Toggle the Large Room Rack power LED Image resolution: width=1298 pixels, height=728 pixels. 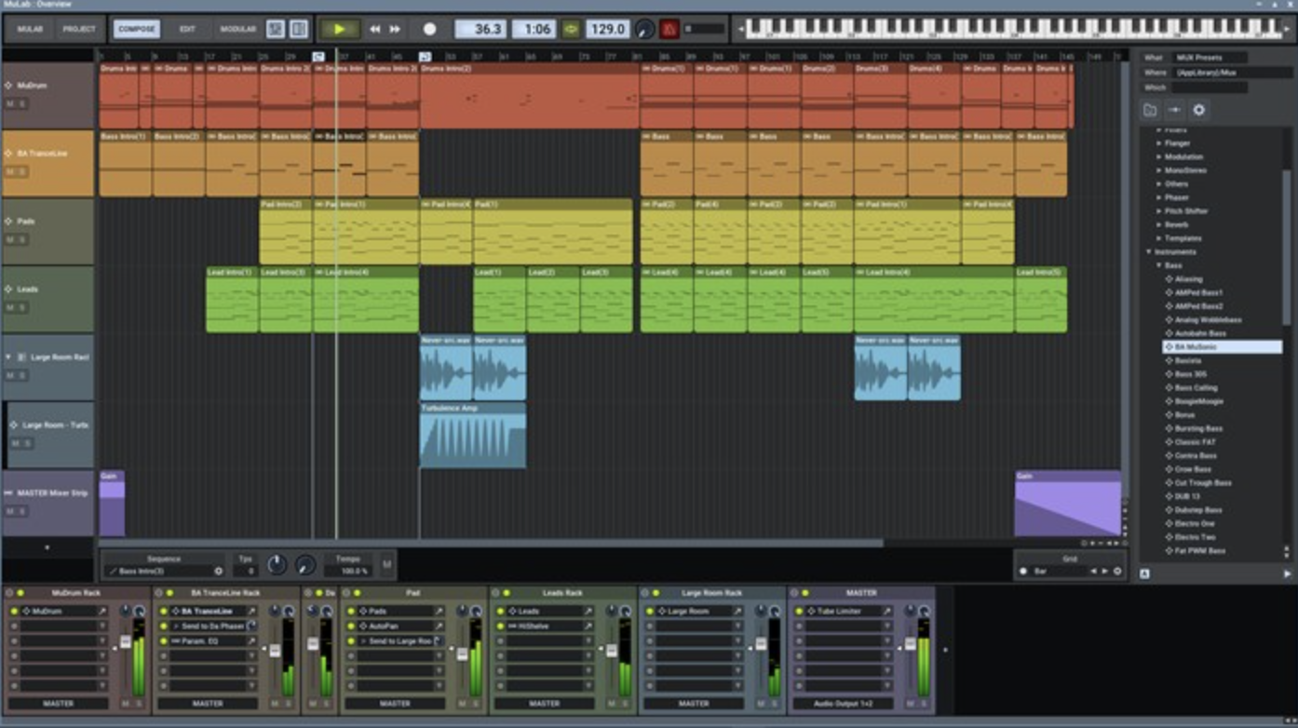(656, 593)
